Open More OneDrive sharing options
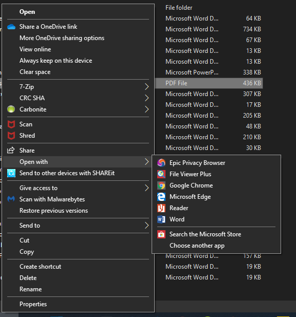The image size is (296, 317). pos(78,38)
